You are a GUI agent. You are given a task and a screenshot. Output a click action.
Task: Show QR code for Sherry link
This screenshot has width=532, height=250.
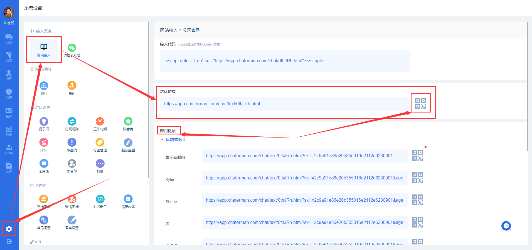[x=418, y=200]
